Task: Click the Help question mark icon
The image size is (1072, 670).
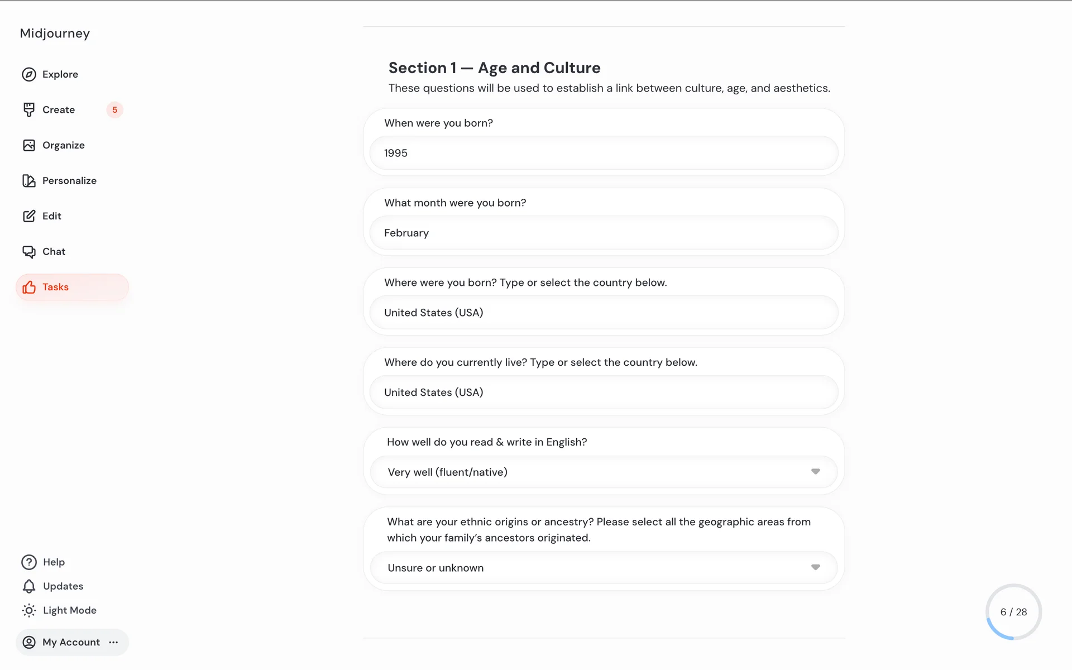Action: [29, 562]
